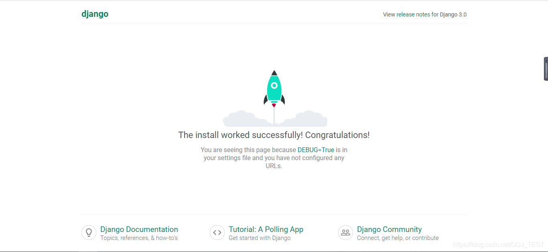This screenshot has width=548, height=252.
Task: Click 'You are seeing this page because' text
Action: [x=248, y=150]
